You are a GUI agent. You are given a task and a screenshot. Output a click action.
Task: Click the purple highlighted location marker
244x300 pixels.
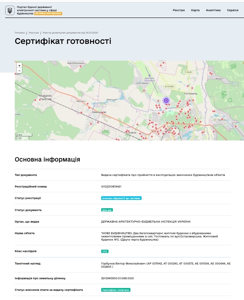pyautogui.click(x=166, y=101)
